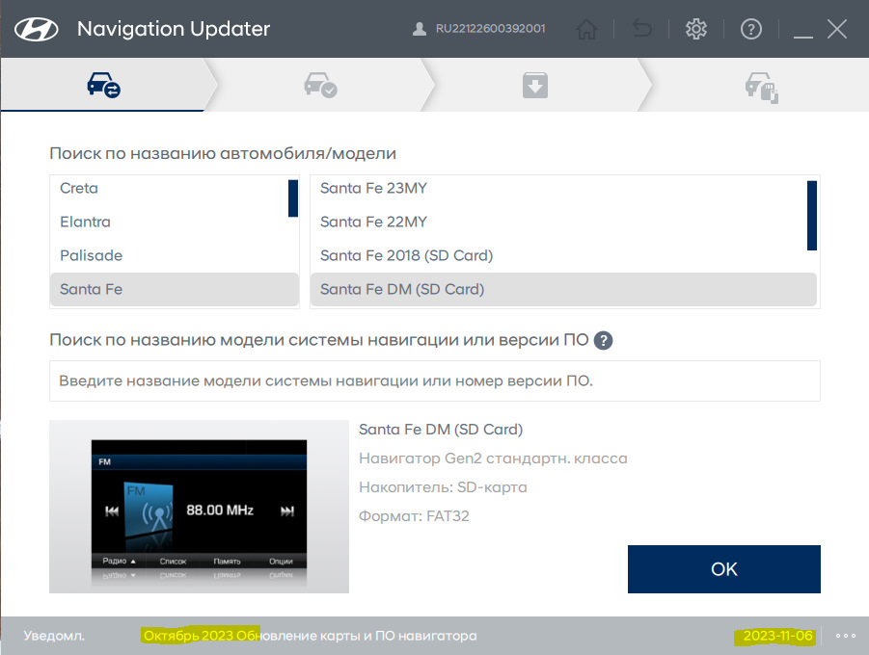Viewport: 869px width, 655px height.
Task: Select the vehicle confirmation step tab
Action: tap(320, 85)
